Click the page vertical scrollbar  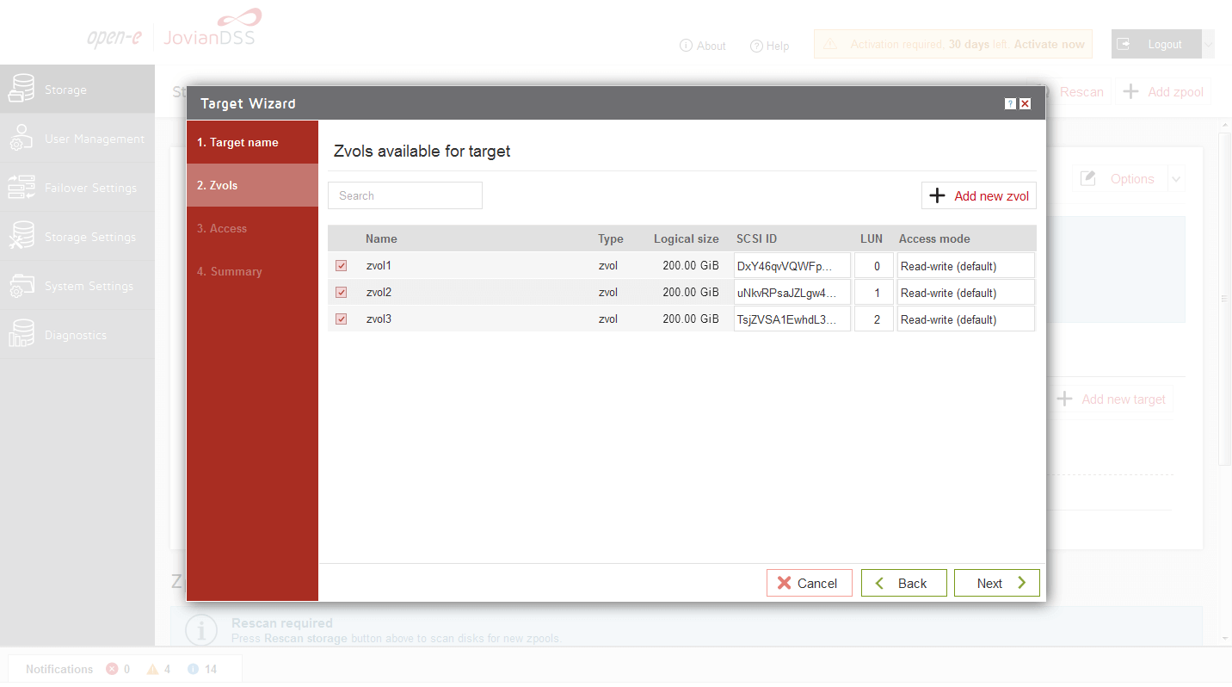pyautogui.click(x=1225, y=299)
